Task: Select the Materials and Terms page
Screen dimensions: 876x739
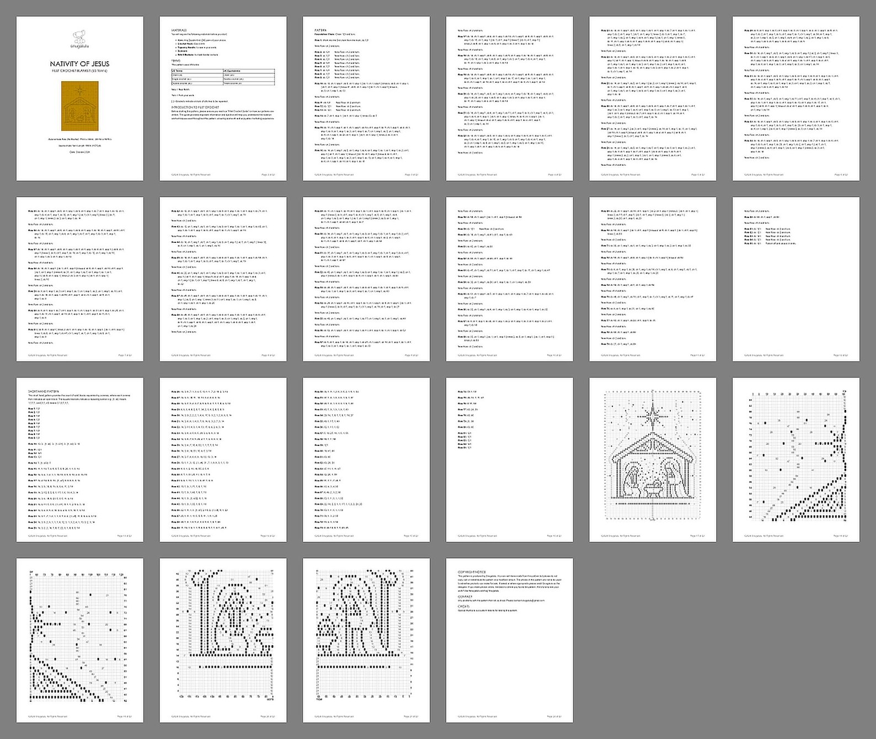Action: [x=223, y=98]
